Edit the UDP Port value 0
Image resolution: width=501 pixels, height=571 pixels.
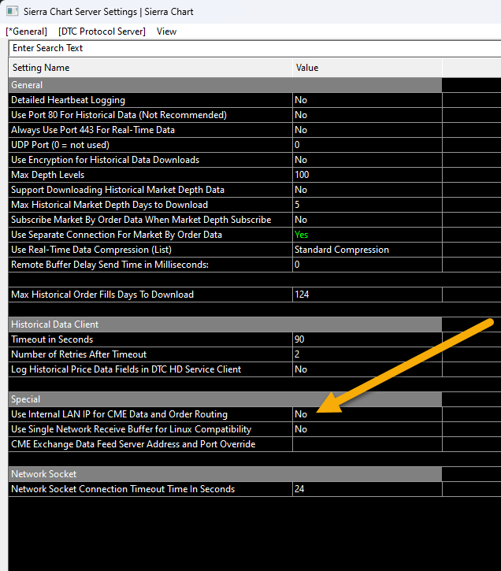(x=367, y=145)
